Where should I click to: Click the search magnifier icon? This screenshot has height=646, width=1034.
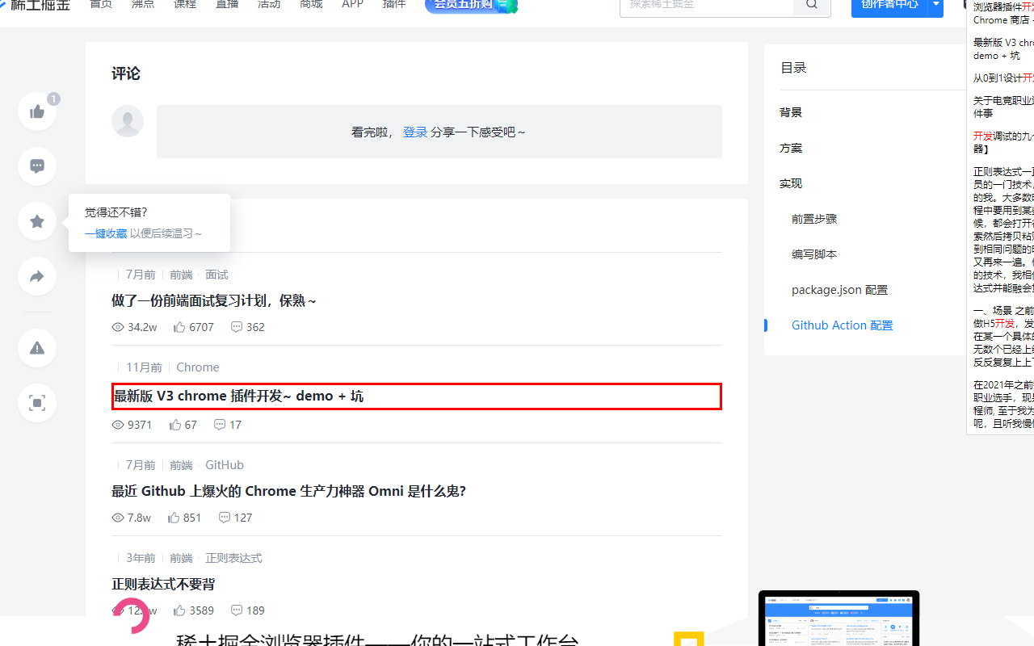[x=812, y=5]
